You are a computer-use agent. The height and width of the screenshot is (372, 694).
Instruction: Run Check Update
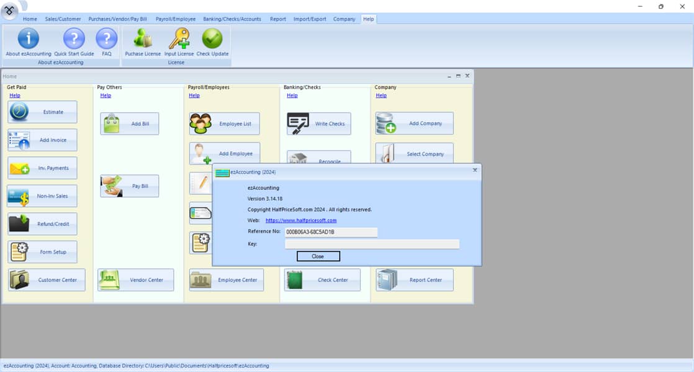[x=212, y=42]
